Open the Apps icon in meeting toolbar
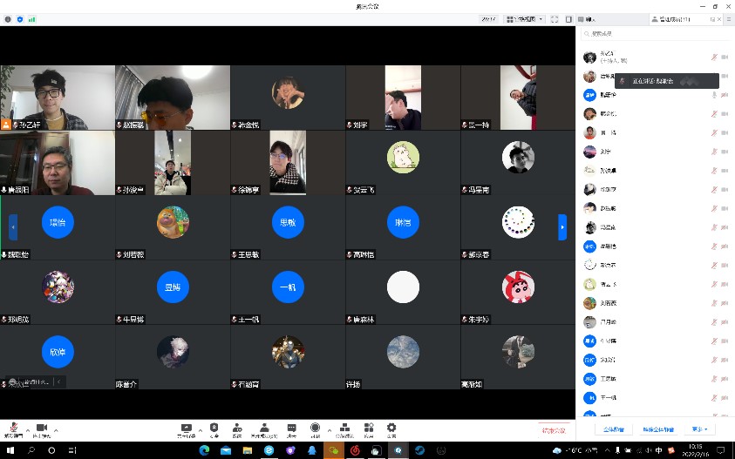 click(369, 429)
